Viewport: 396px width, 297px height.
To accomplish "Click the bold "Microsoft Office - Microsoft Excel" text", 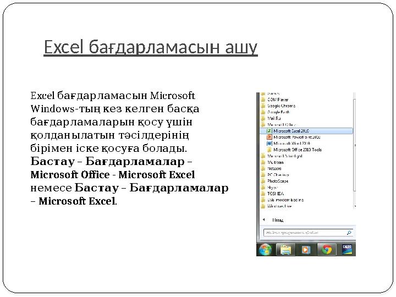I will pos(113,175).
